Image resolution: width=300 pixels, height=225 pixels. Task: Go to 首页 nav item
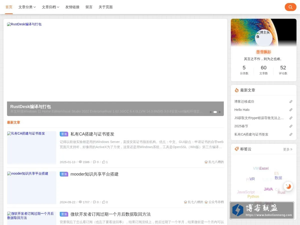[9, 7]
